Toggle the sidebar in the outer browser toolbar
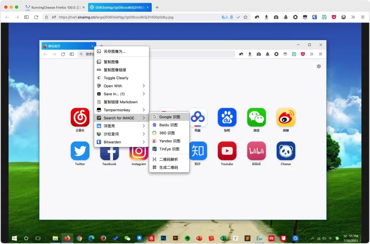The height and width of the screenshot is (244, 370). [x=26, y=17]
